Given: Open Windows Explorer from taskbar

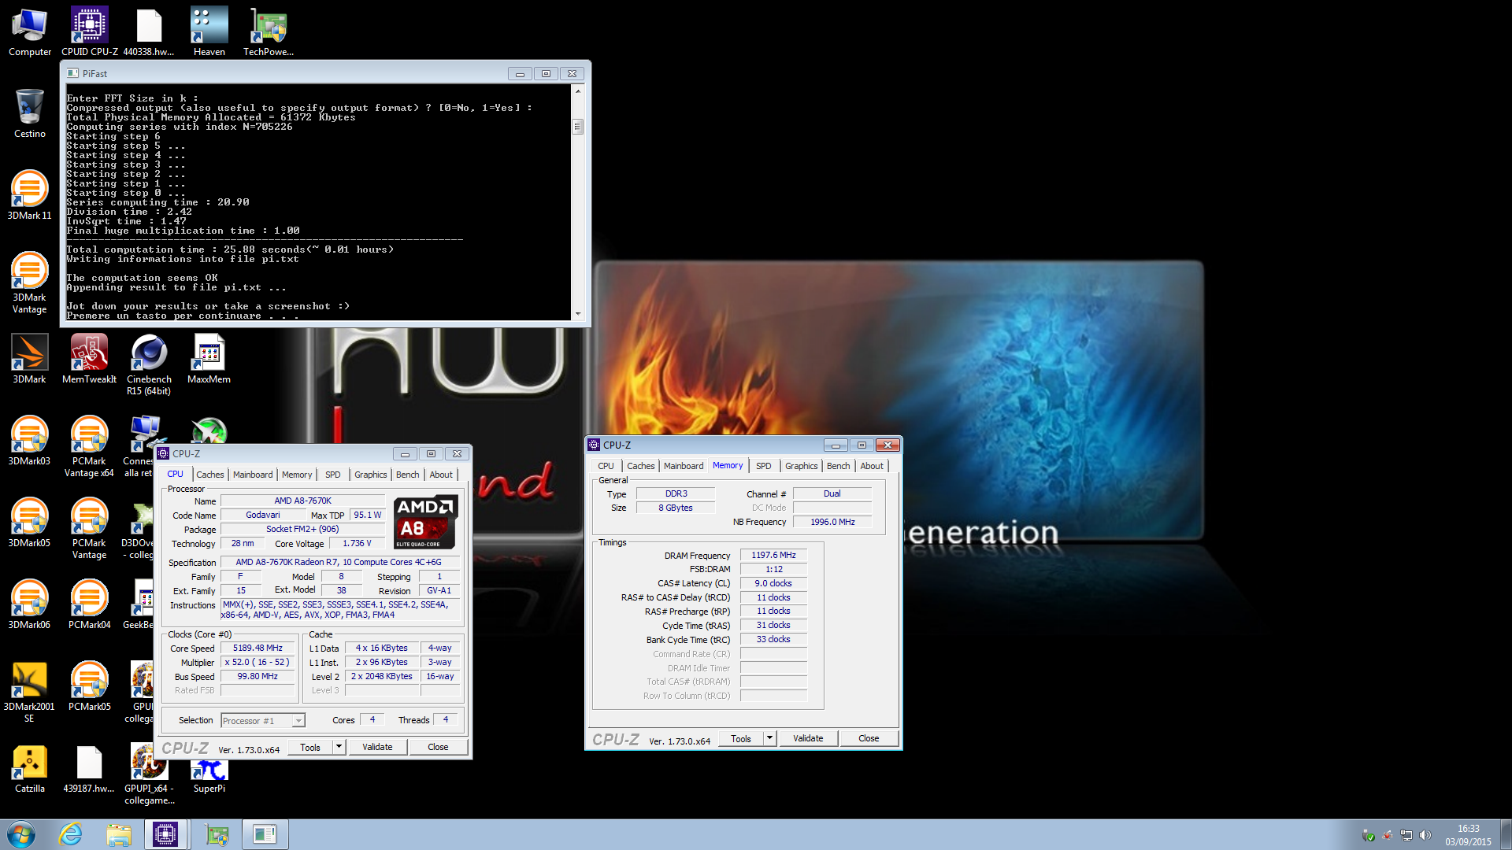Looking at the screenshot, I should [119, 834].
